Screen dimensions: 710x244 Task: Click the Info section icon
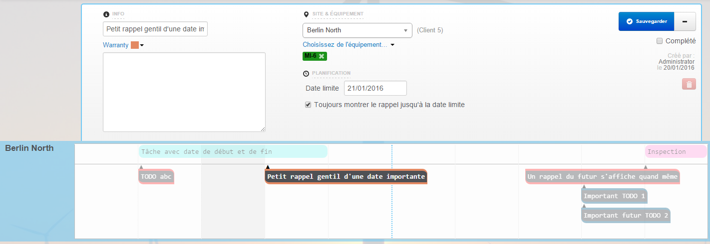coord(106,14)
